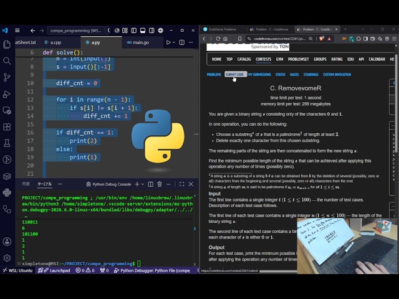Open terminal panel more actions ellipsis
Image resolution: width=399 pixels, height=299 pixels.
click(x=168, y=184)
